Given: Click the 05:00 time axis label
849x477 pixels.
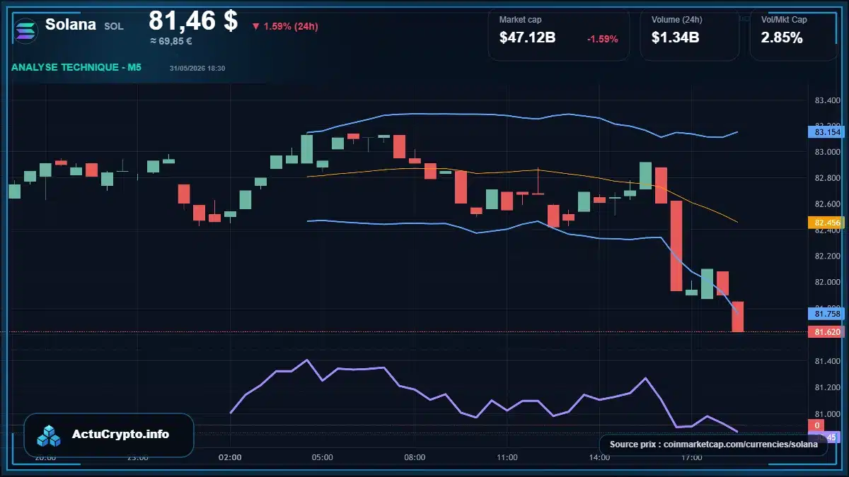Looking at the screenshot, I should 322,458.
